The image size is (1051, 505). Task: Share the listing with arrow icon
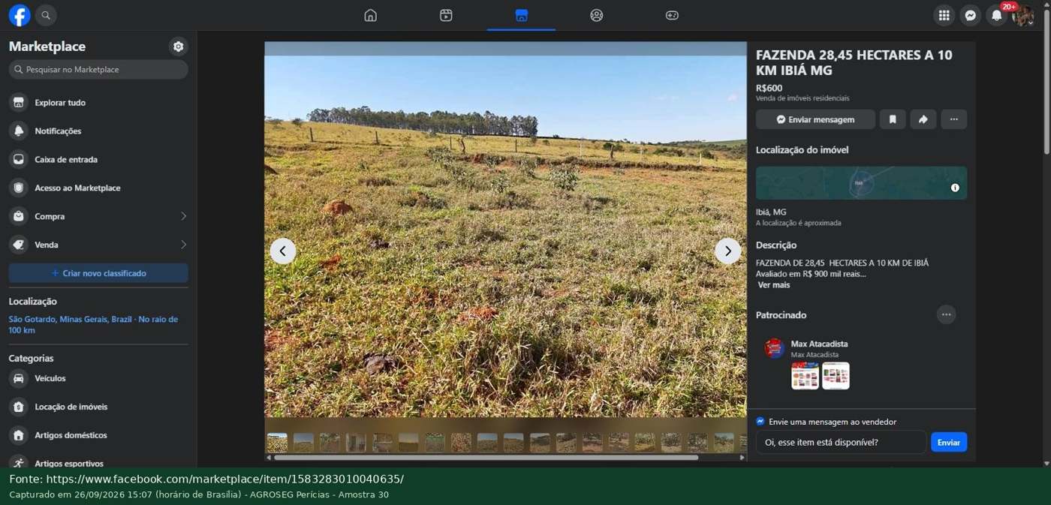[x=923, y=119]
